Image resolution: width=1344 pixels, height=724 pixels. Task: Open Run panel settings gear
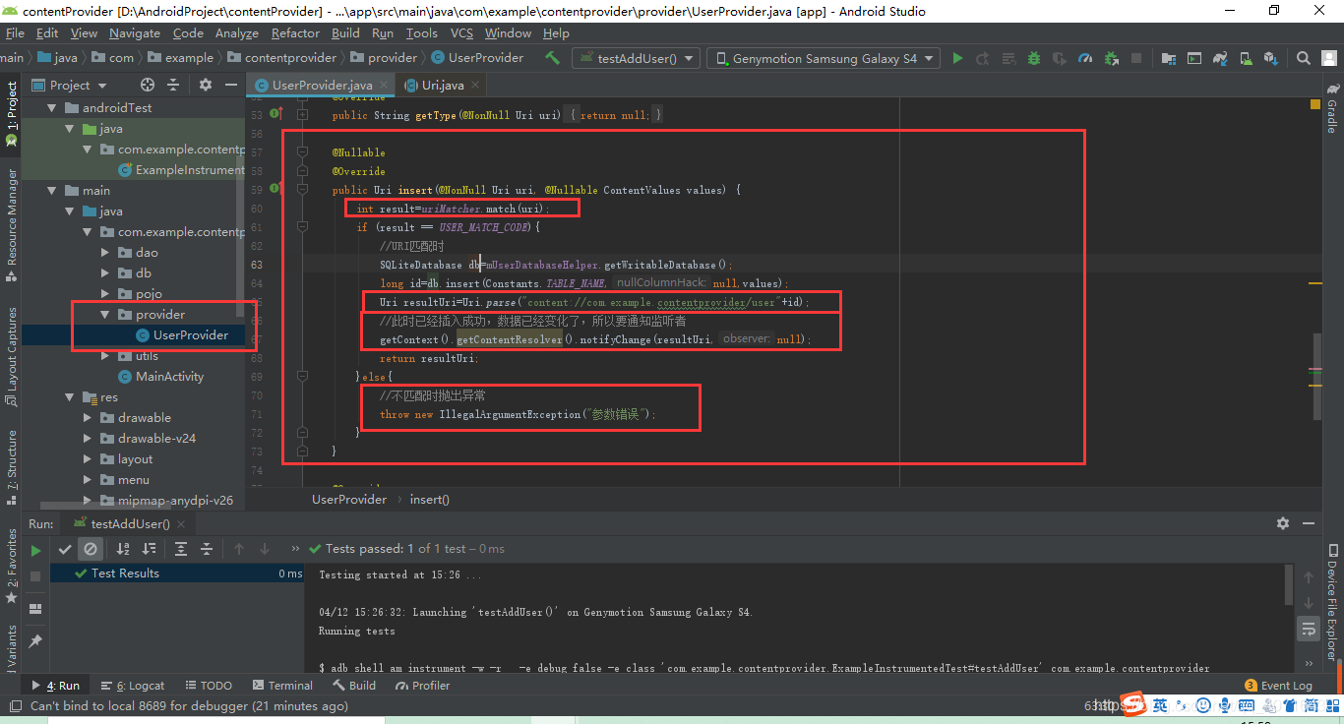[x=1282, y=524]
